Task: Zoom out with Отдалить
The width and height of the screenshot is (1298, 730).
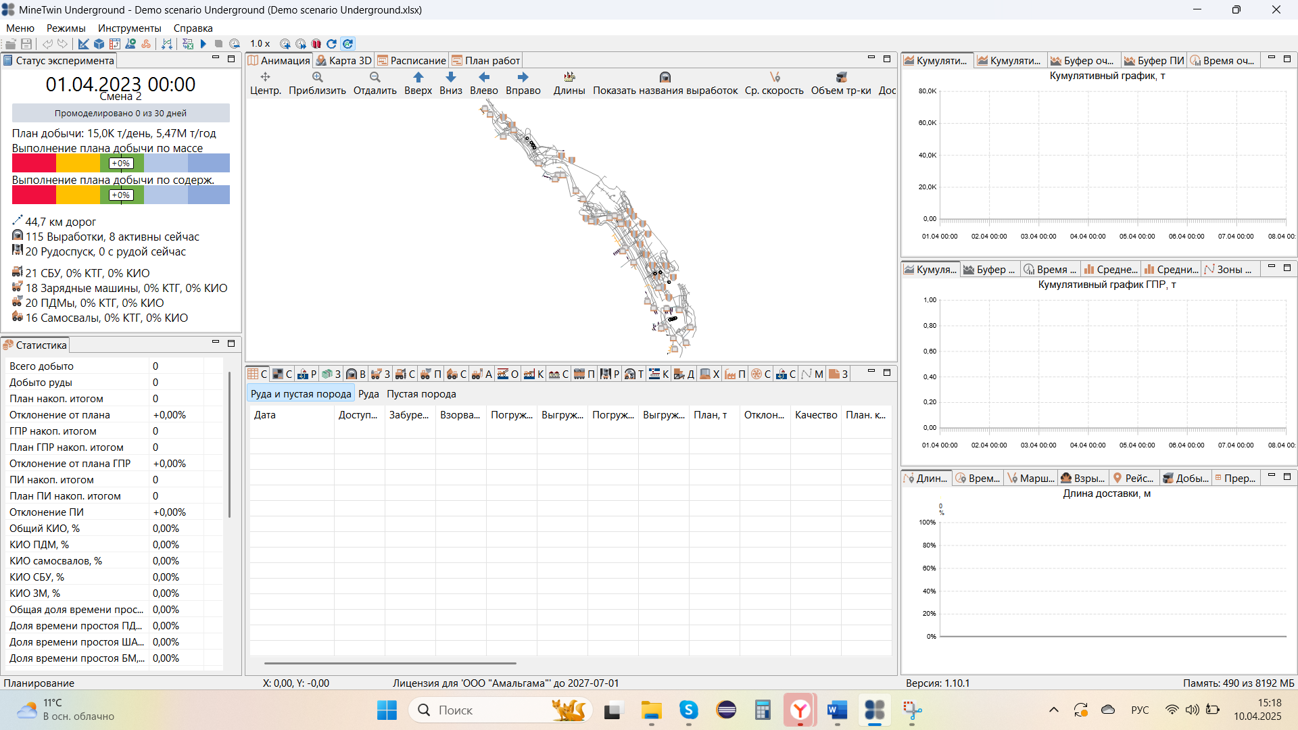Action: tap(375, 84)
